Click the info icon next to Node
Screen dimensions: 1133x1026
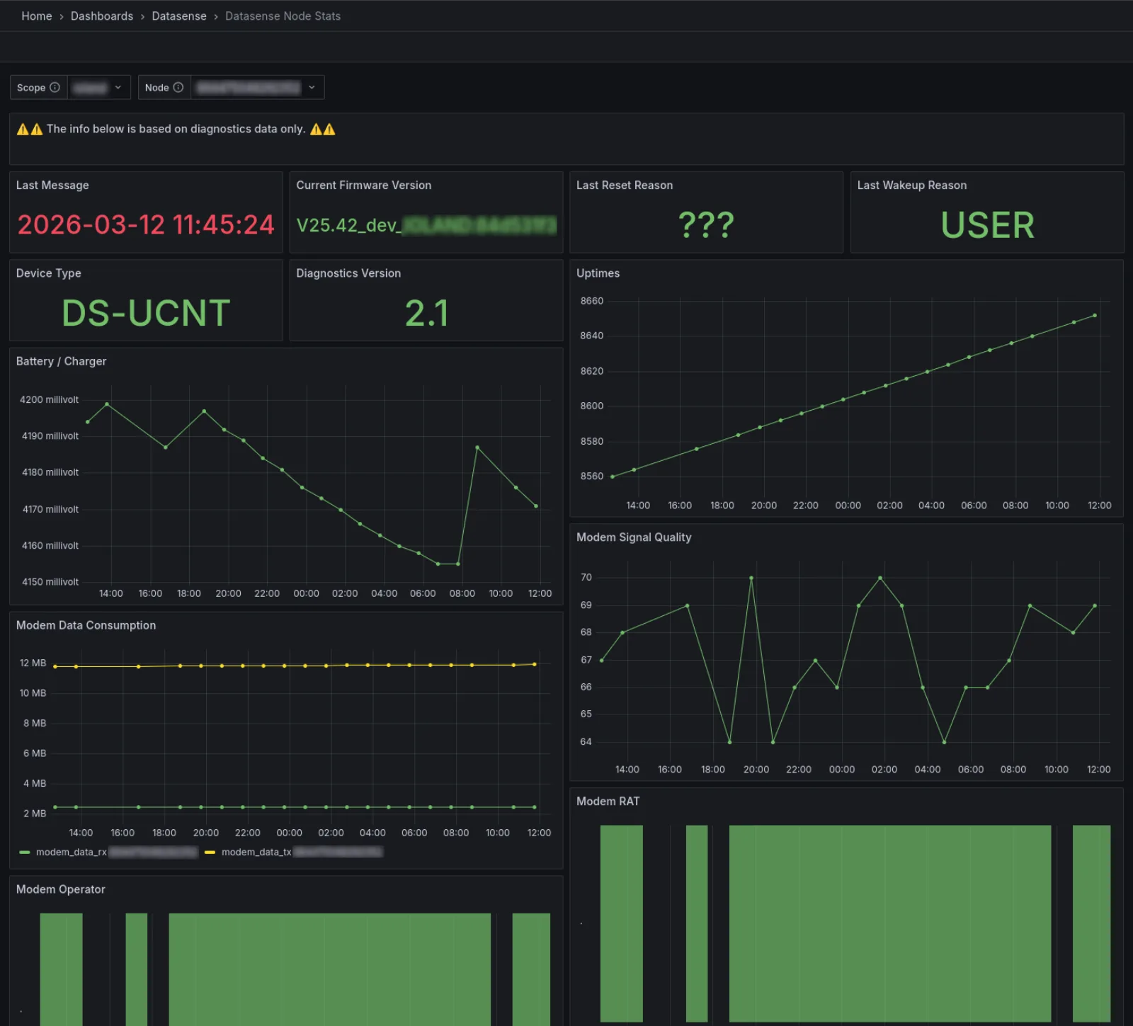pos(178,87)
